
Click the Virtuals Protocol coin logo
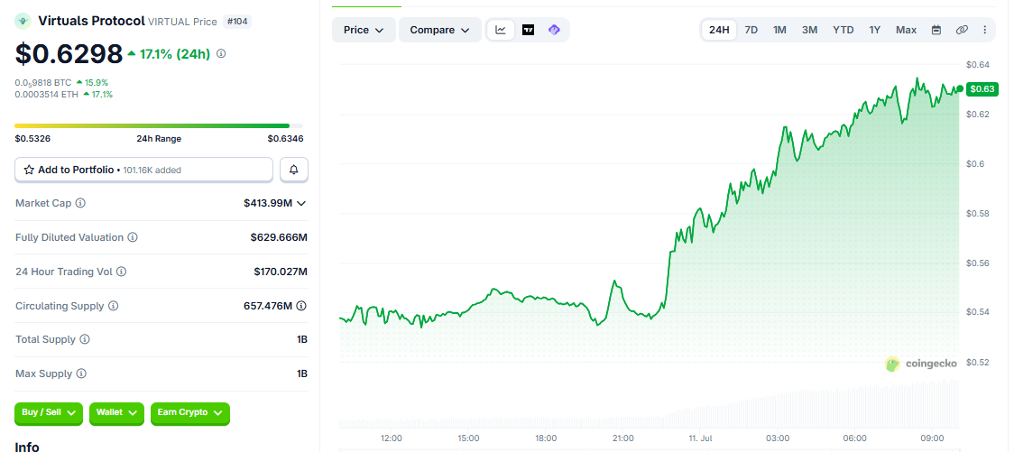click(x=23, y=22)
